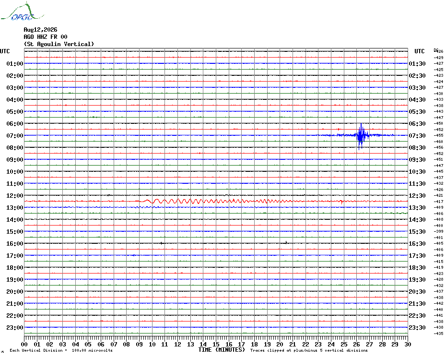Click the '01:00' hour label
The image size is (446, 357).
[x=15, y=63]
